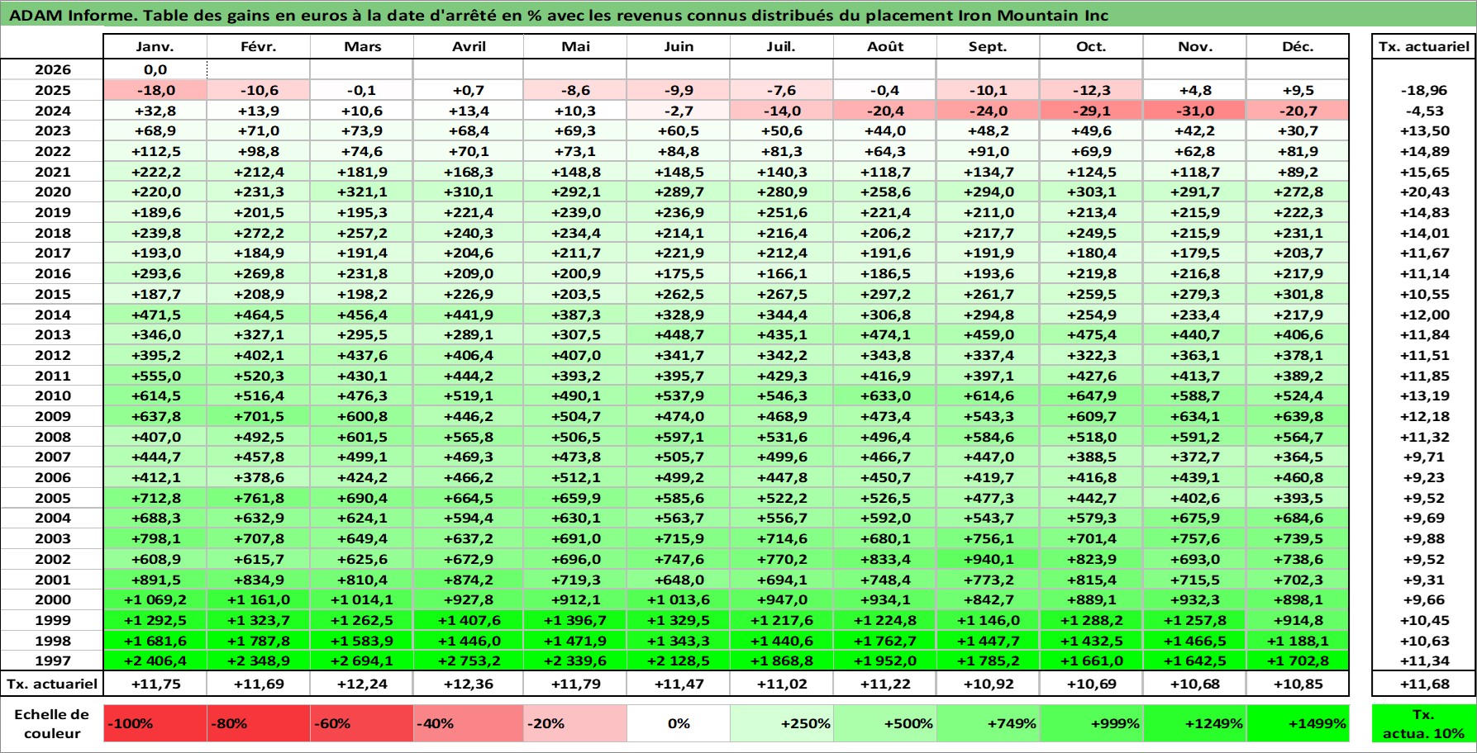The height and width of the screenshot is (753, 1477).
Task: Click the 0% white color swatch
Action: tap(679, 723)
